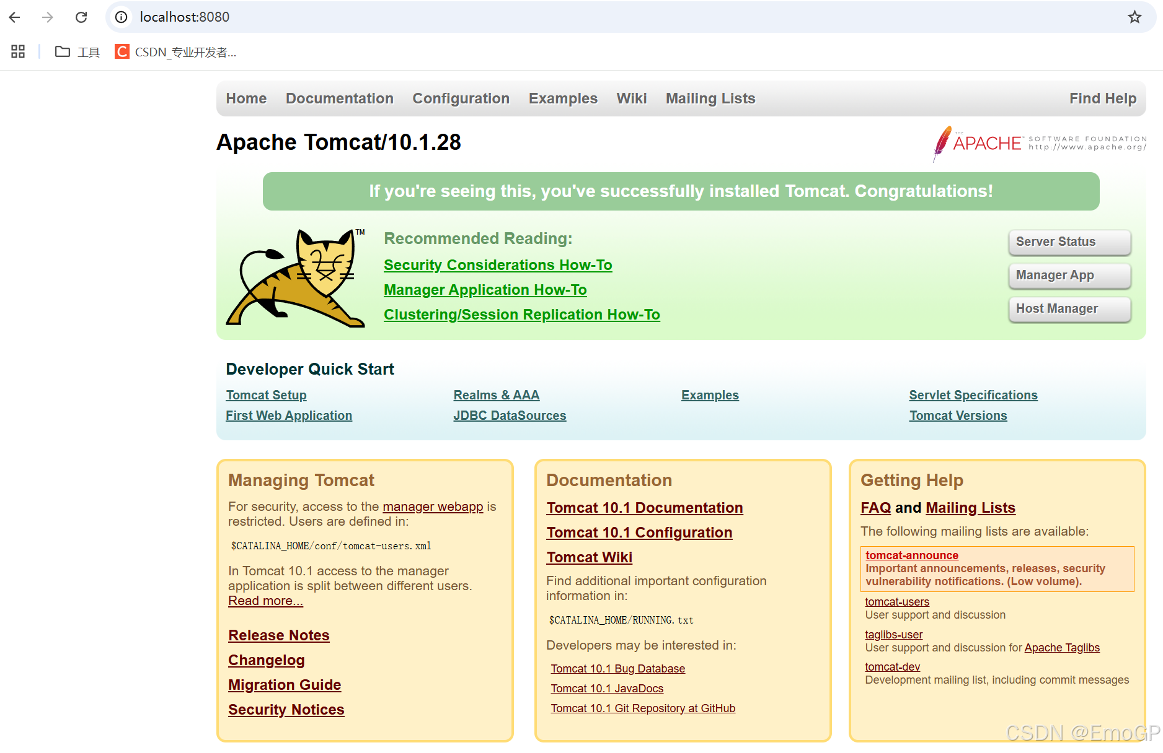This screenshot has width=1163, height=753.
Task: Click the browser forward arrow
Action: coord(48,17)
